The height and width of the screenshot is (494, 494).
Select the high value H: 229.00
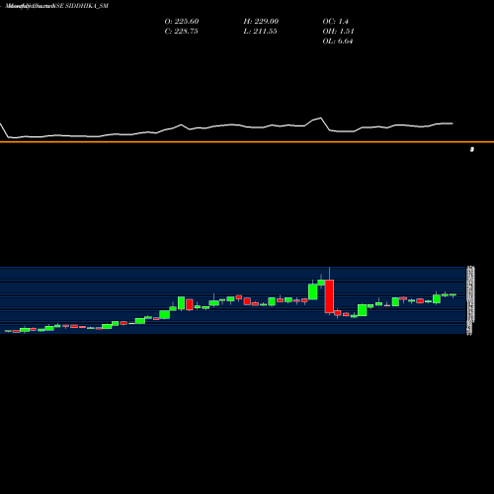(261, 22)
